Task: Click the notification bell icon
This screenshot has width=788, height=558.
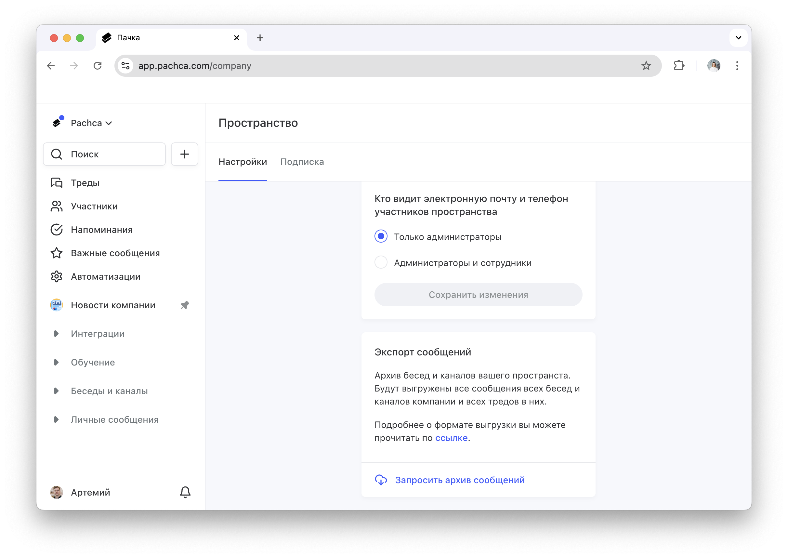Action: pos(185,492)
